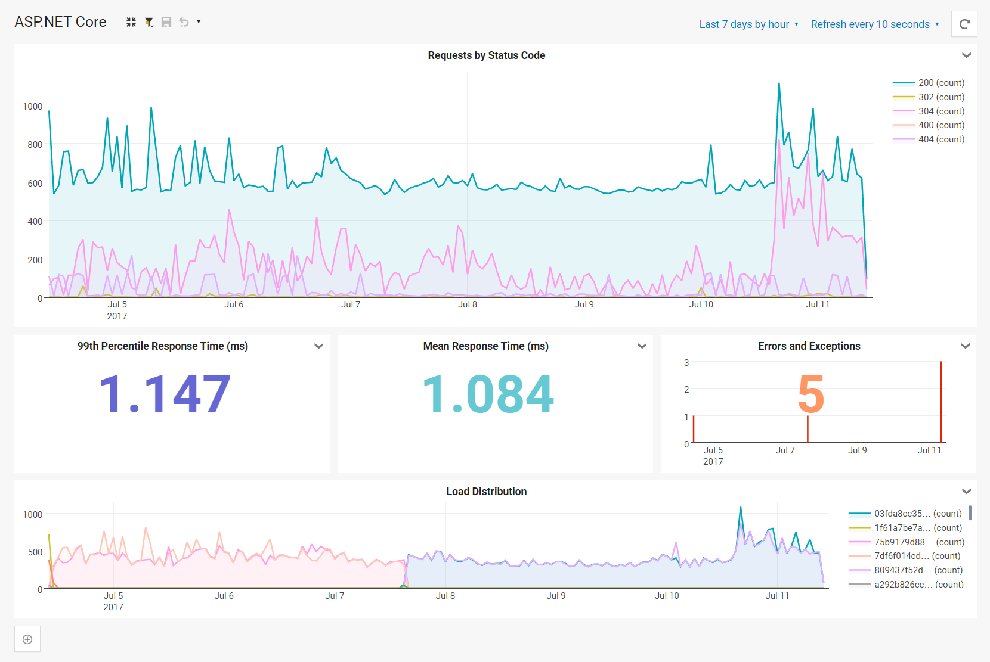Image resolution: width=990 pixels, height=662 pixels.
Task: Toggle the 200 (count) legend series
Action: coord(929,83)
